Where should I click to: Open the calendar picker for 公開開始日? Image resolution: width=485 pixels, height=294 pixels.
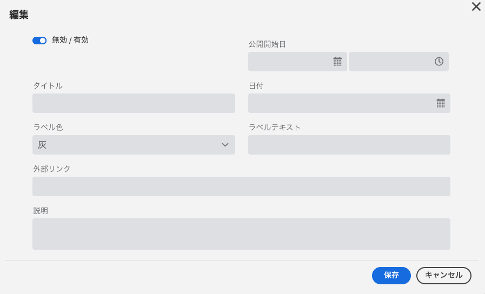(x=337, y=62)
